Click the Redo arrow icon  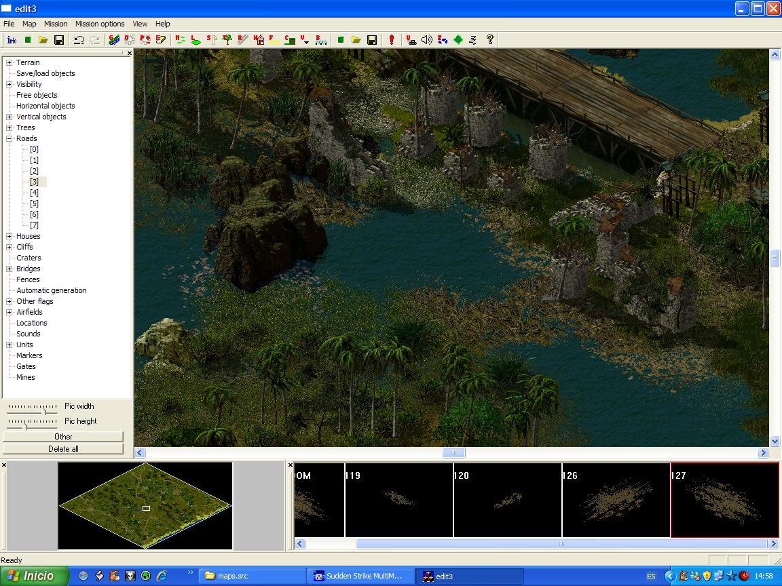95,40
